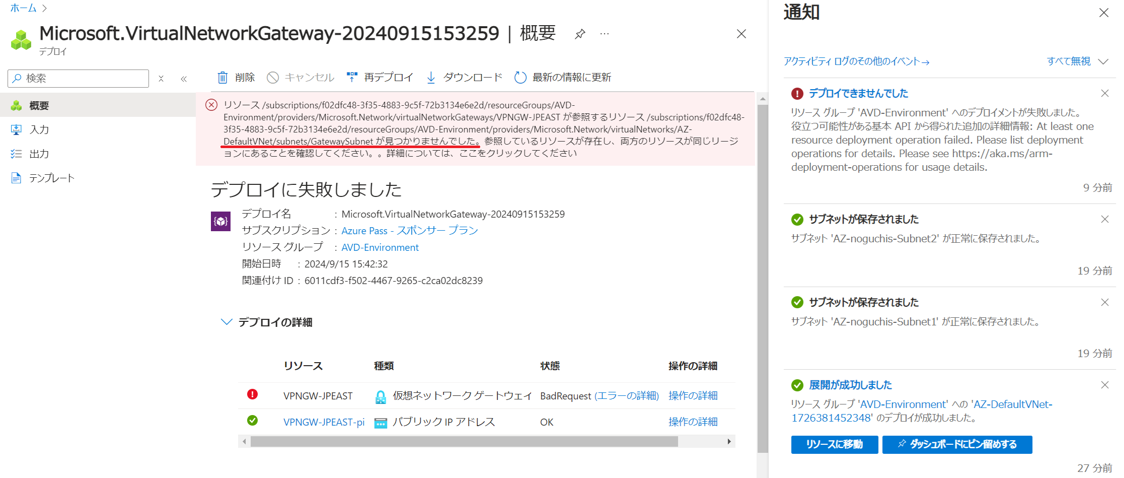Click the green check on the Subnet2 notification
This screenshot has height=478, width=1124.
[x=797, y=220]
